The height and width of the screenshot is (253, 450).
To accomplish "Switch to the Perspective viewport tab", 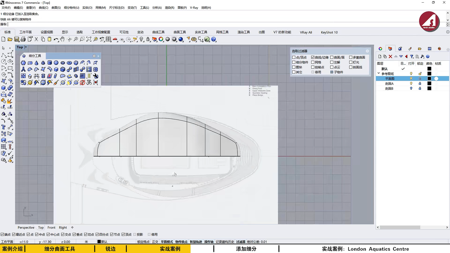I will 26,227.
